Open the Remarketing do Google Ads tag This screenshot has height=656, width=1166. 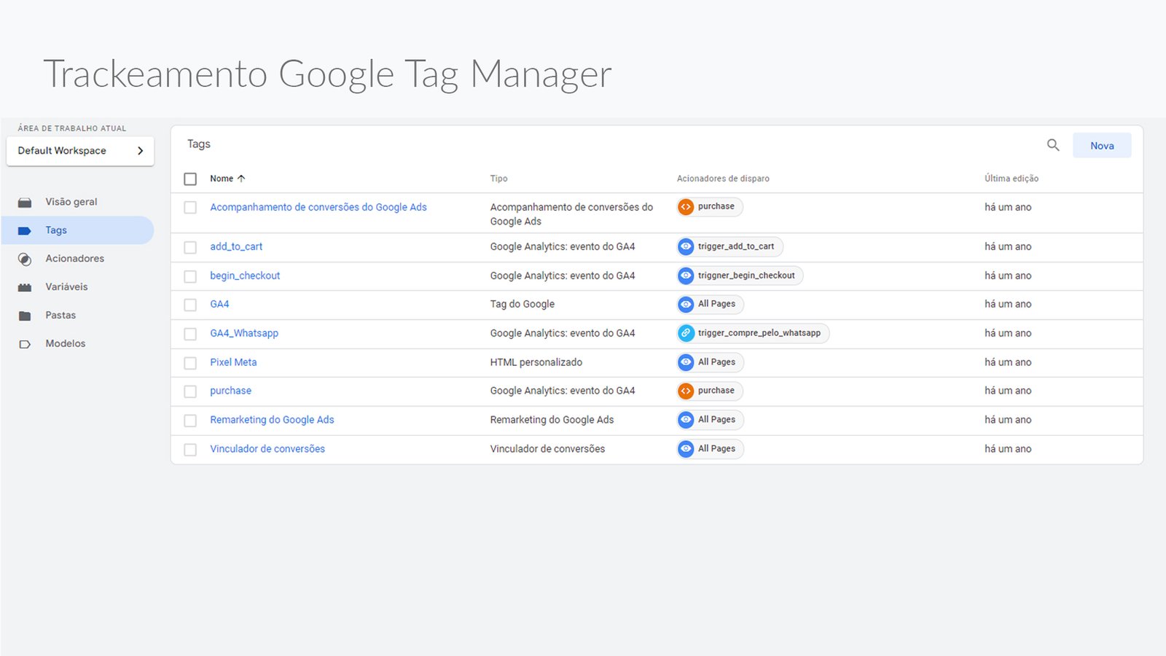(272, 420)
